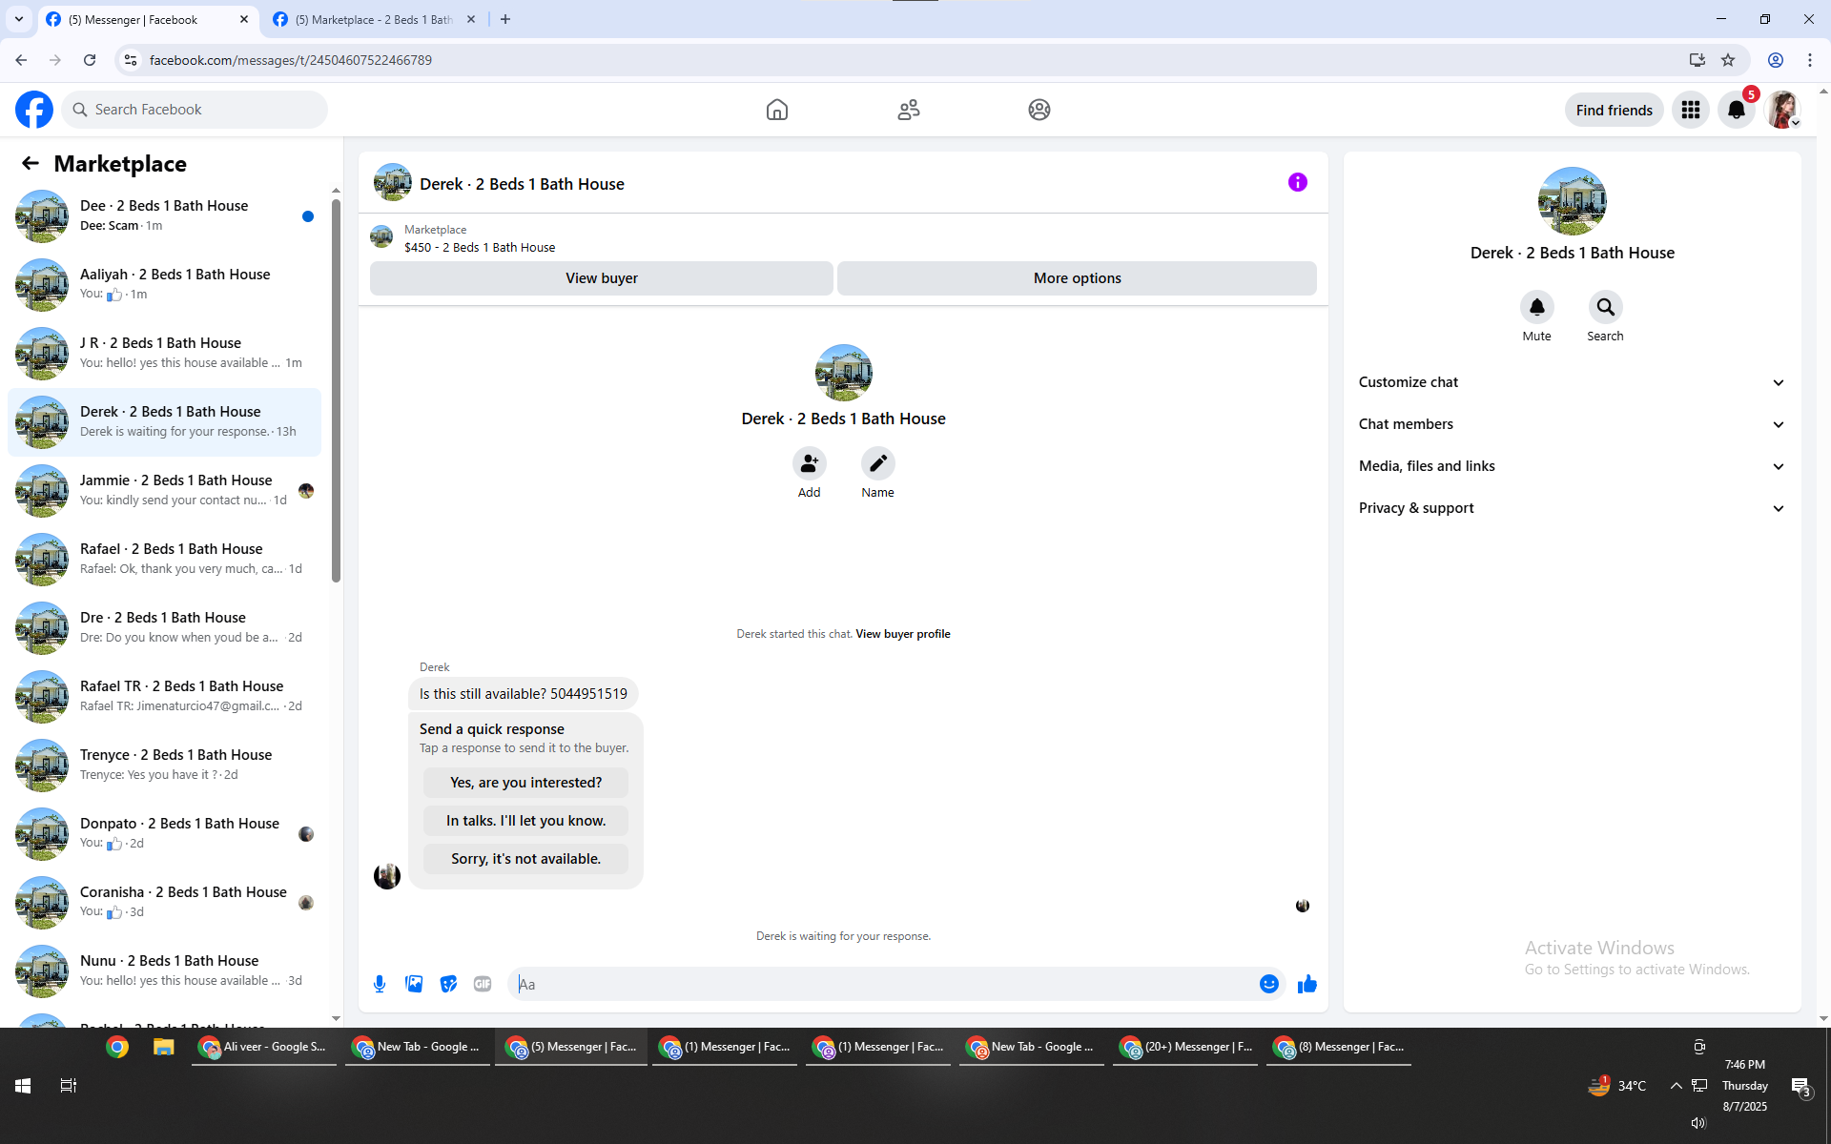Screen dimensions: 1831x1144
Task: Send quick reply 'In talks. I'll let you know.'
Action: coord(525,821)
